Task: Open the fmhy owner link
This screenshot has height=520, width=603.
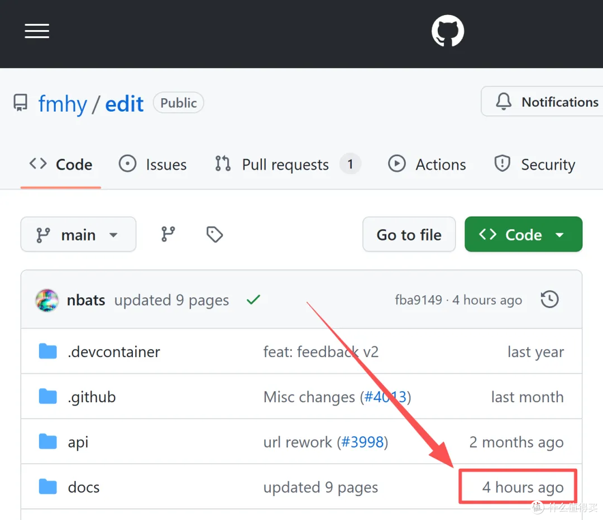Action: pyautogui.click(x=63, y=104)
